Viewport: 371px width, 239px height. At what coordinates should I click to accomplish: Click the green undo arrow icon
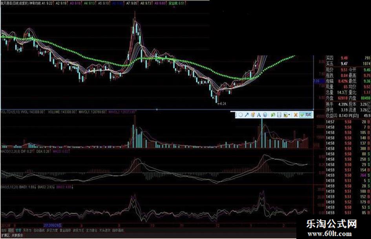[273, 115]
